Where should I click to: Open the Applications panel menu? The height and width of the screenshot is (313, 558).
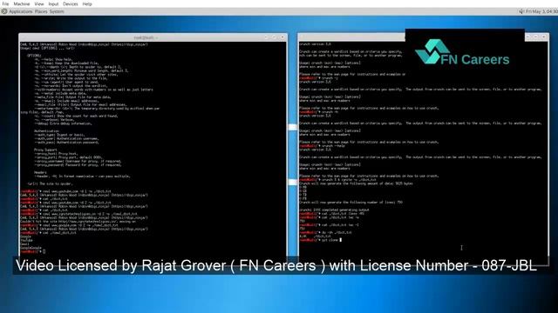tap(21, 11)
